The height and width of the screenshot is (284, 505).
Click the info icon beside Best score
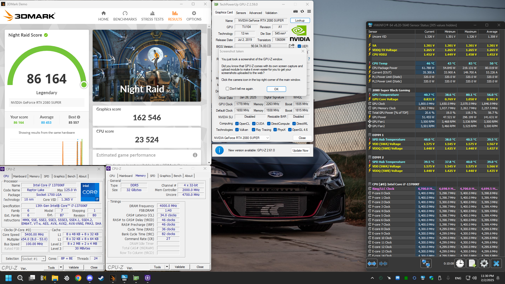[79, 117]
